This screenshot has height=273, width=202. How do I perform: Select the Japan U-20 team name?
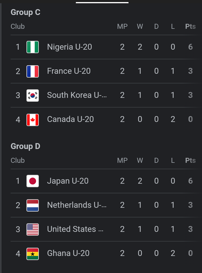[68, 181]
